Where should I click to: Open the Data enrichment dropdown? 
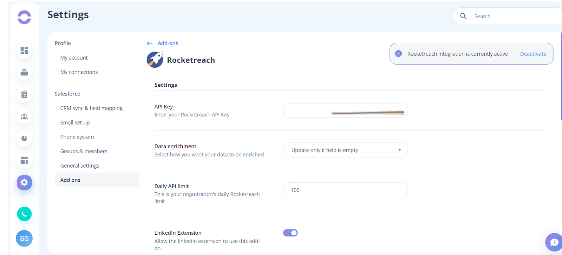(x=345, y=150)
